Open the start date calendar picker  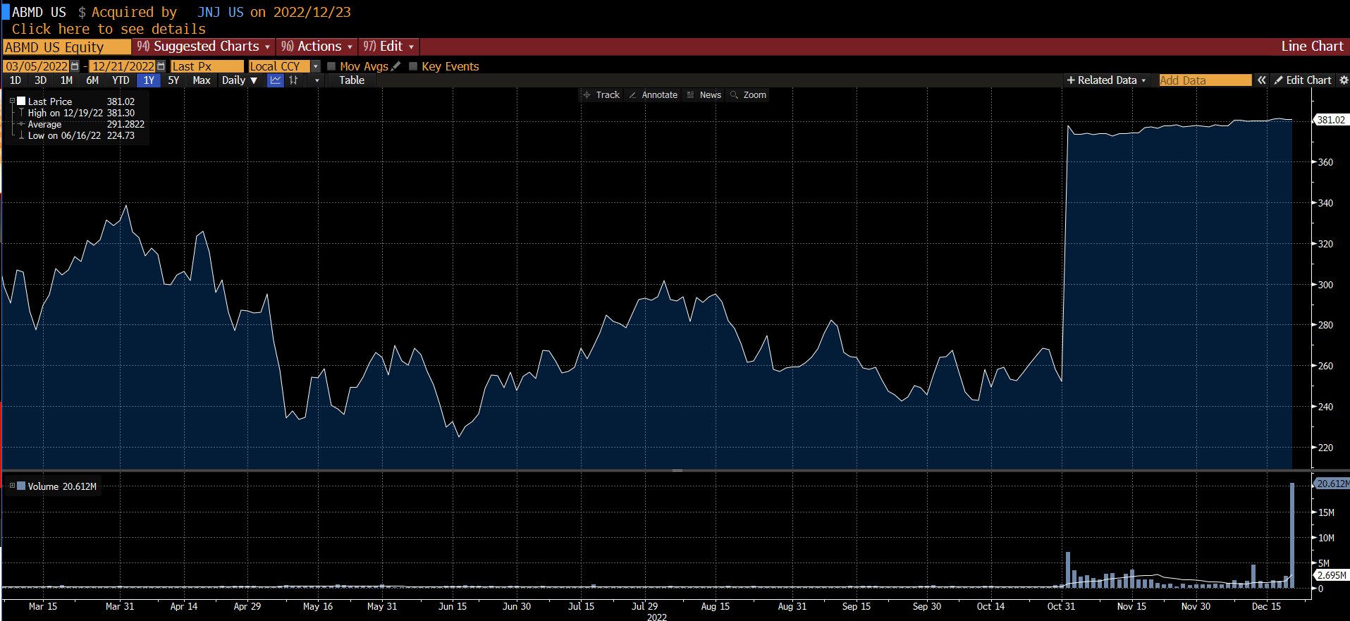pyautogui.click(x=75, y=66)
